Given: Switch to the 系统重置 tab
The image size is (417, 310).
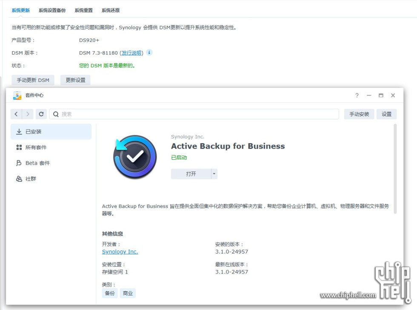Looking at the screenshot, I should click(x=83, y=10).
